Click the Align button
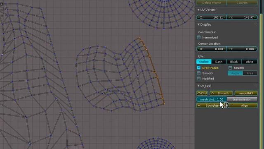 pyautogui.click(x=243, y=106)
